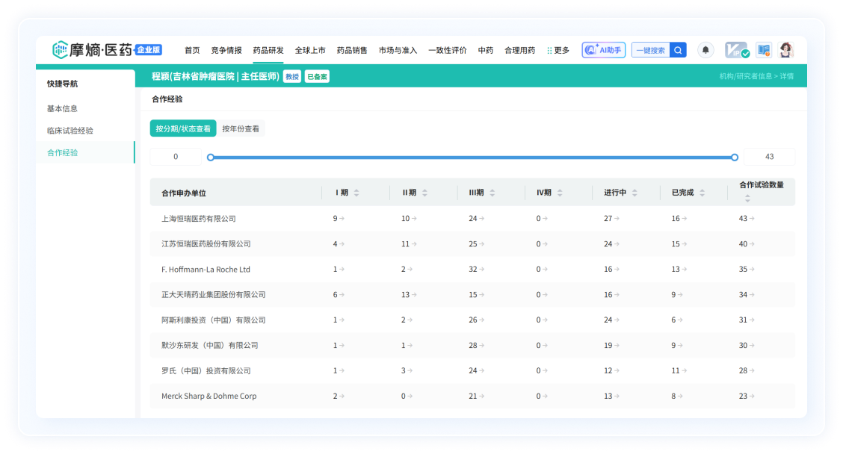
Task: Open 正大天晴 II期 count 13
Action: click(409, 294)
